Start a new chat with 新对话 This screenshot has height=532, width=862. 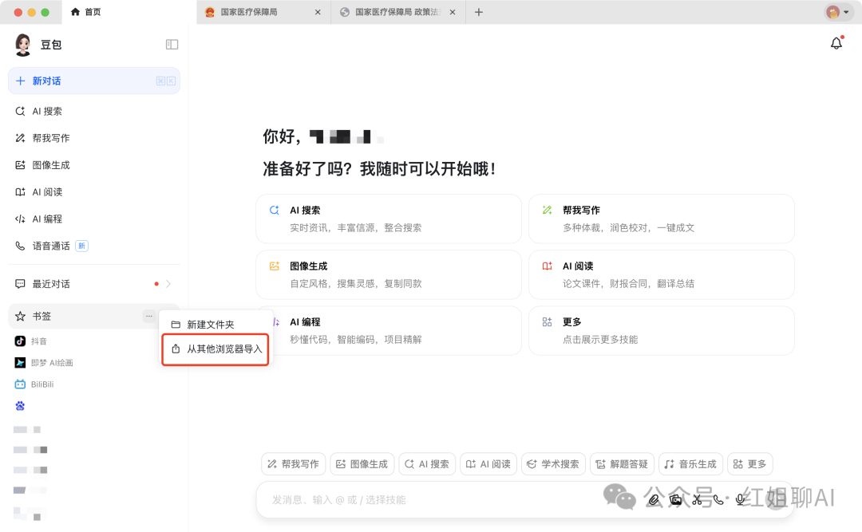click(x=94, y=81)
